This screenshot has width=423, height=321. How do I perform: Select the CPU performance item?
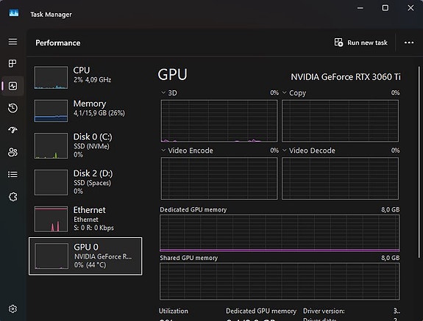pyautogui.click(x=85, y=78)
